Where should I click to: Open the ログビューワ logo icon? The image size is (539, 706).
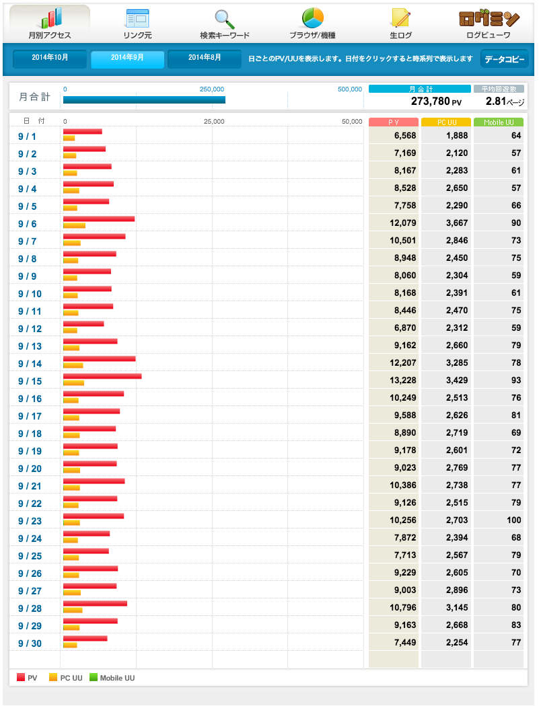(x=489, y=18)
